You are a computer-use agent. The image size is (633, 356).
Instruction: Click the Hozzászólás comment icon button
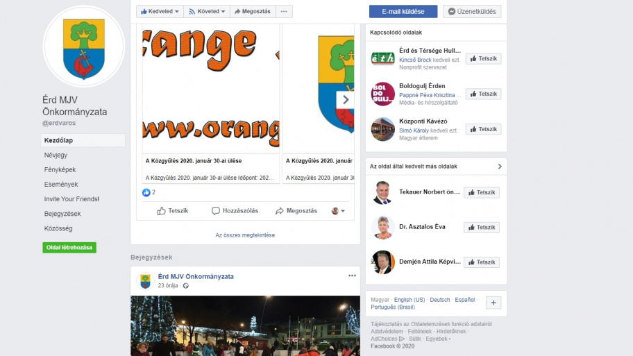pos(235,211)
